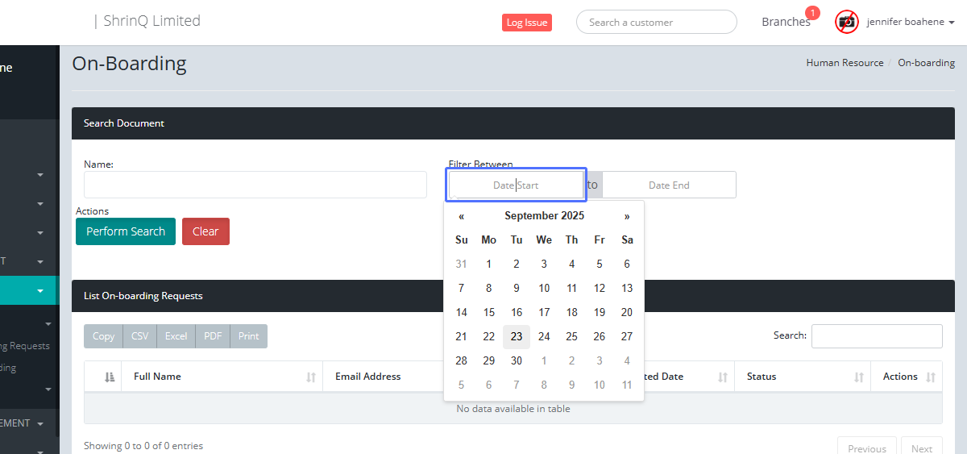Click the Log Issue button

click(526, 23)
